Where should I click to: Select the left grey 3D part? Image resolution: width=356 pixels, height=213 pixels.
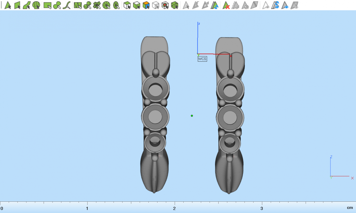[155, 115]
